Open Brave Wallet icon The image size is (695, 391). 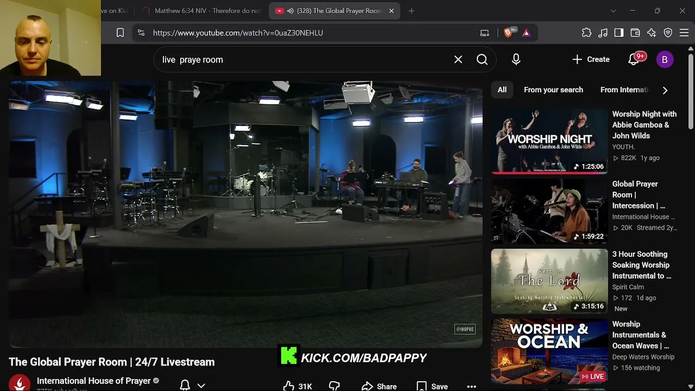635,33
